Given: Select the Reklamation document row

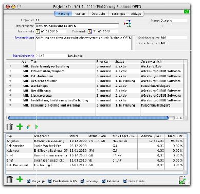Looking at the screenshot, I should pyautogui.click(x=95, y=146).
